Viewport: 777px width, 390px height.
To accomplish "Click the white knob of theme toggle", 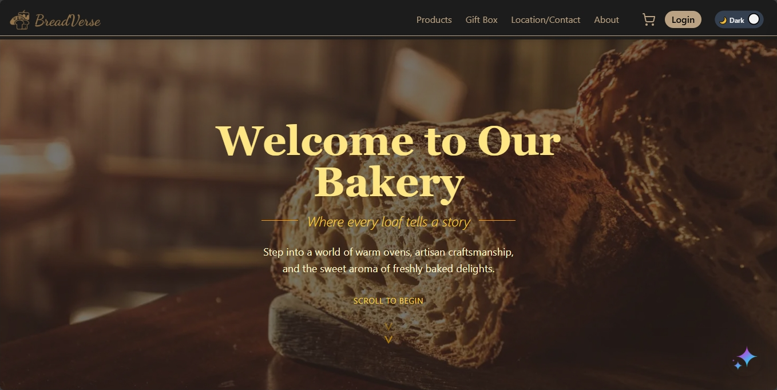I will (x=754, y=19).
